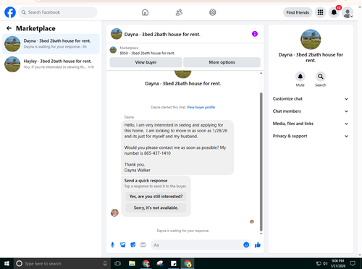Click the chat scroll up arrow
The image size is (362, 269).
coord(261,73)
